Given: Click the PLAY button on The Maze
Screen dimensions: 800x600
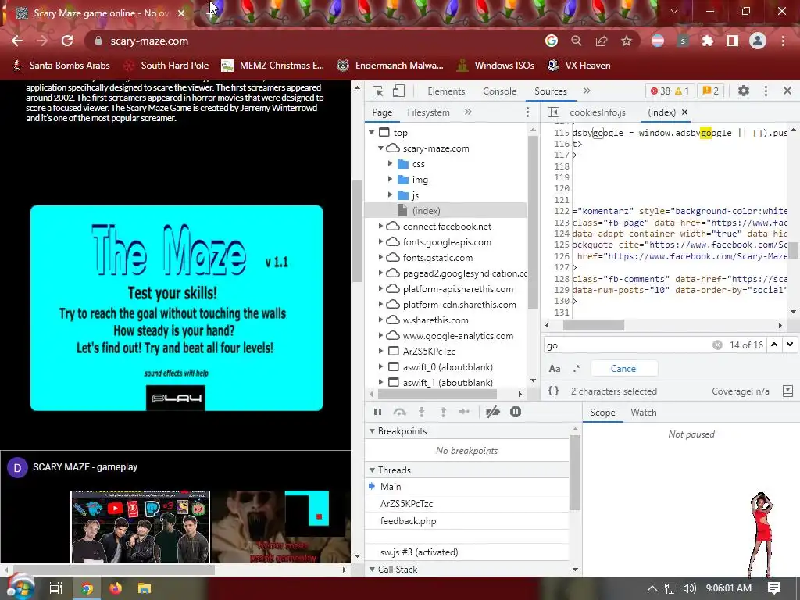Looking at the screenshot, I should coord(176,398).
